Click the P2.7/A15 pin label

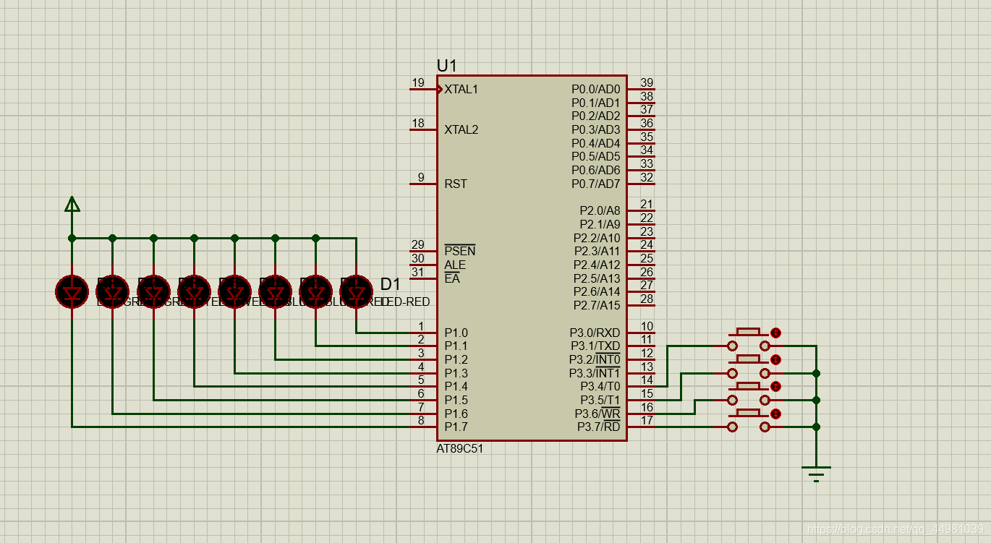point(597,305)
